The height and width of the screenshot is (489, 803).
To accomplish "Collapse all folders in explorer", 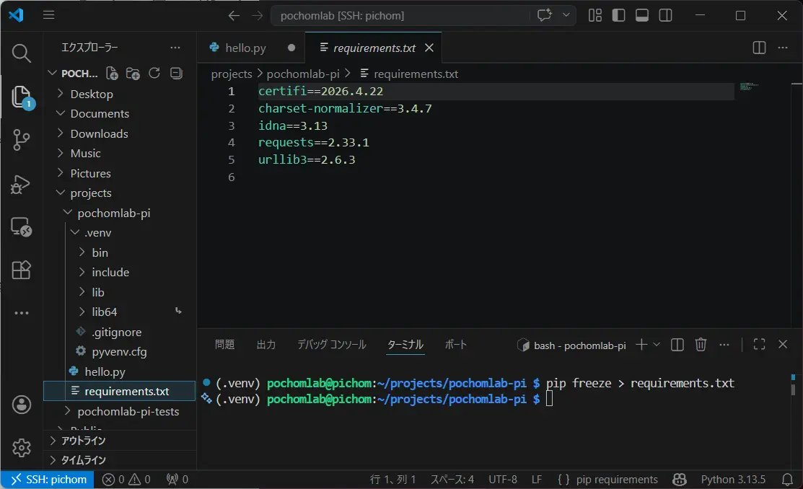I will [176, 74].
